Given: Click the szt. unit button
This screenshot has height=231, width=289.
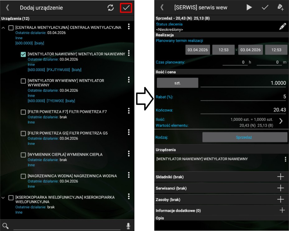Looking at the screenshot, I should pyautogui.click(x=177, y=83).
